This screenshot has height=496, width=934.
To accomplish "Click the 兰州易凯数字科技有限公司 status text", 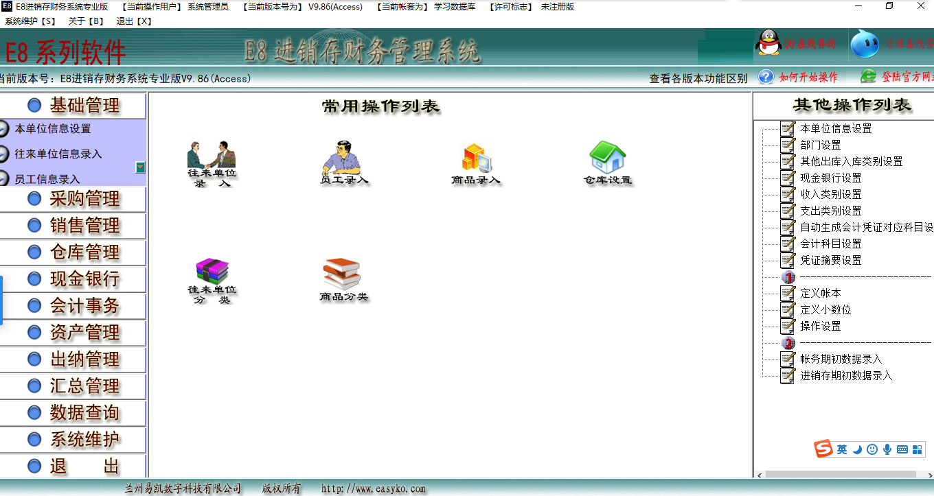I will click(x=183, y=488).
